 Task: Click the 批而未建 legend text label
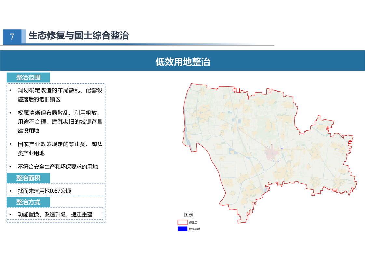(194, 229)
